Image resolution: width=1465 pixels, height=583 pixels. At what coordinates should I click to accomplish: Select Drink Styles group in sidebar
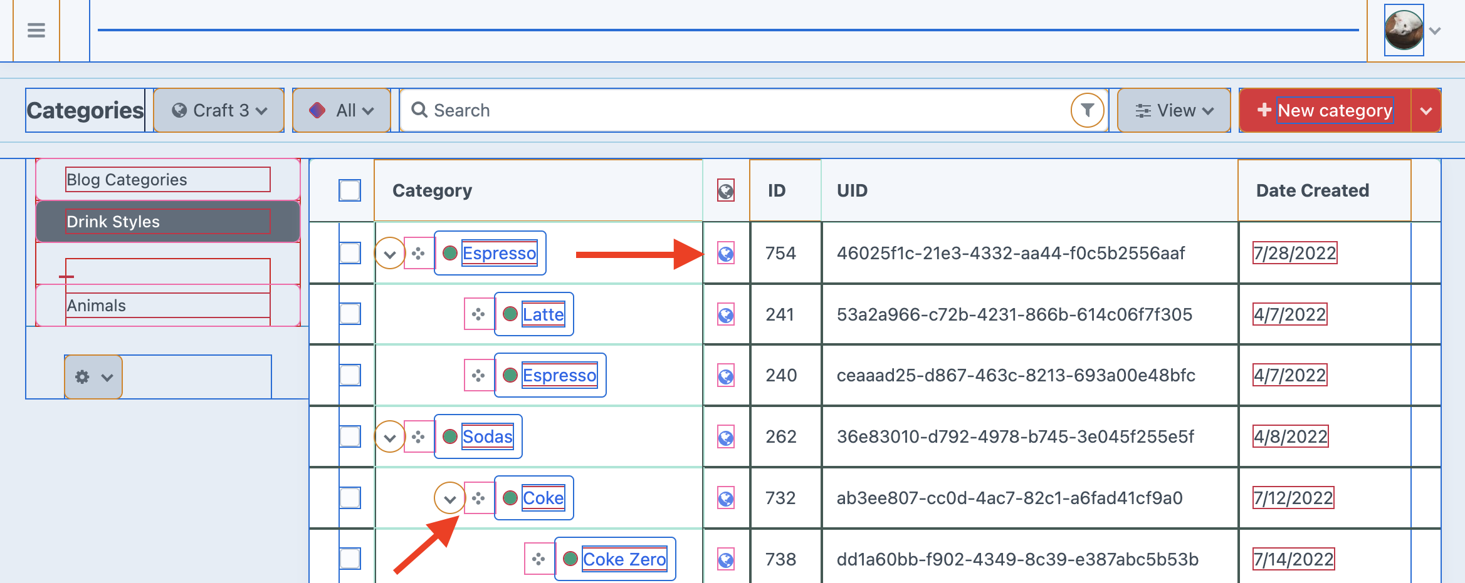pyautogui.click(x=168, y=222)
